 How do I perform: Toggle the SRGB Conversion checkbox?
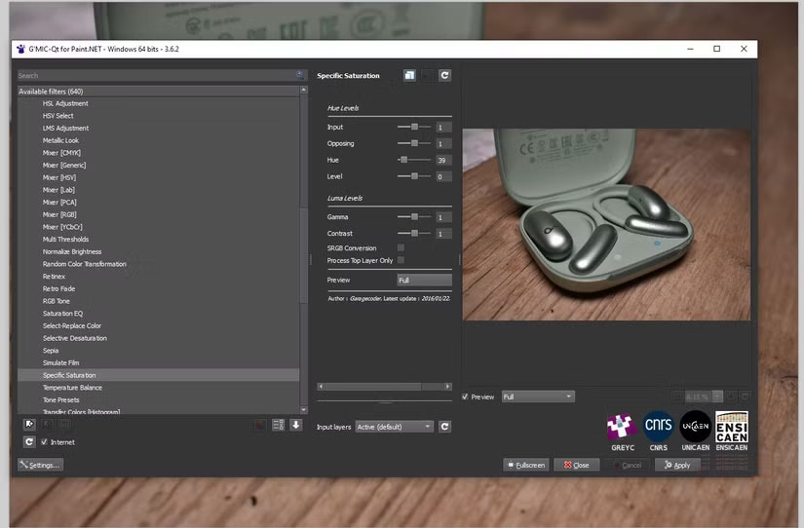click(x=401, y=248)
